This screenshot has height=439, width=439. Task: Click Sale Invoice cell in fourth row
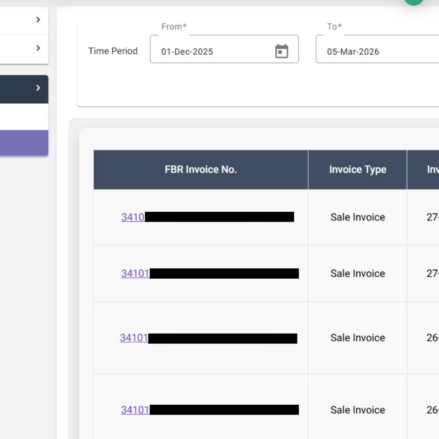(358, 410)
